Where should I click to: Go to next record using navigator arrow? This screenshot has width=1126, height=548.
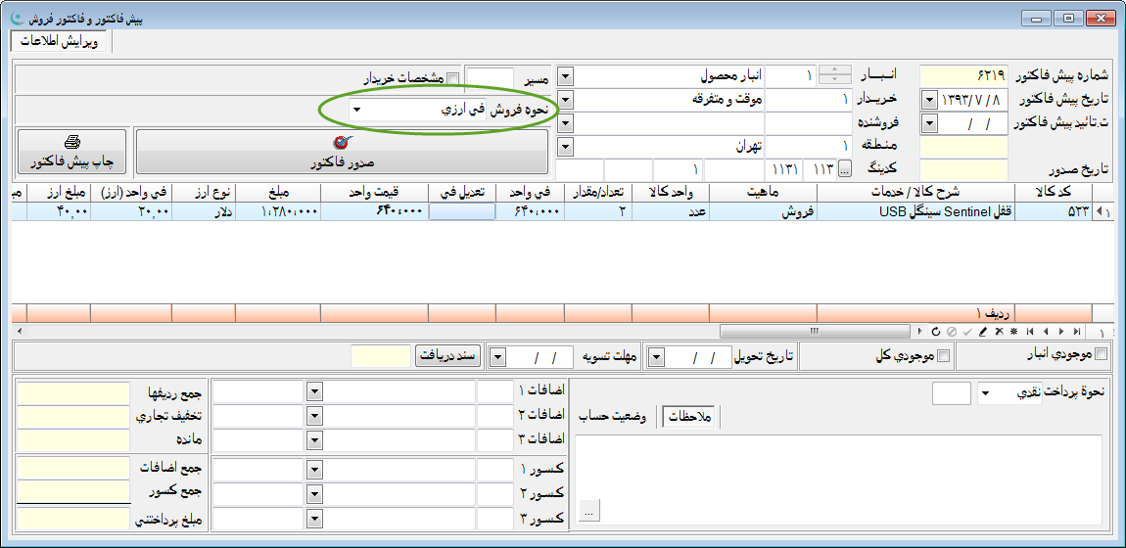1061,332
